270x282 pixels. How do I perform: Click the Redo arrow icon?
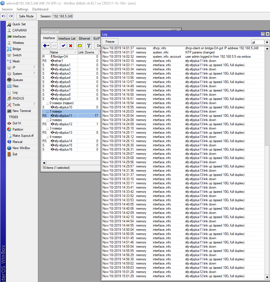(11, 16)
